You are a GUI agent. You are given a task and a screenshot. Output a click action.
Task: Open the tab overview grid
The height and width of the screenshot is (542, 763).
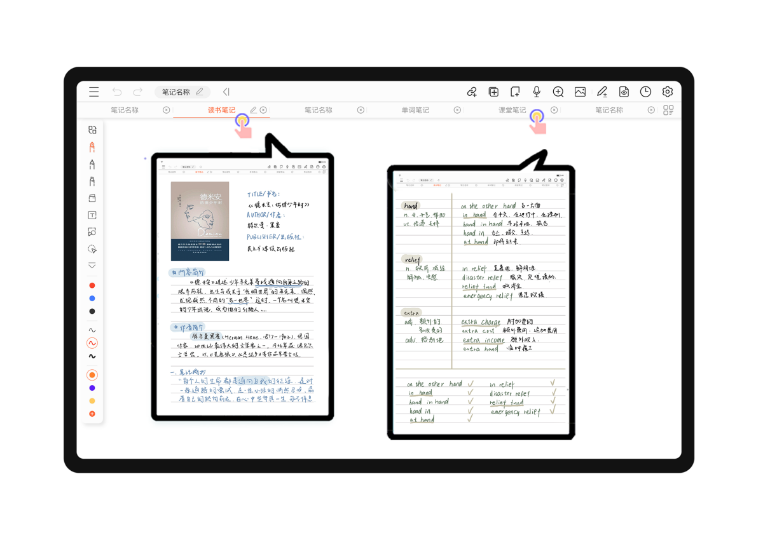(668, 111)
